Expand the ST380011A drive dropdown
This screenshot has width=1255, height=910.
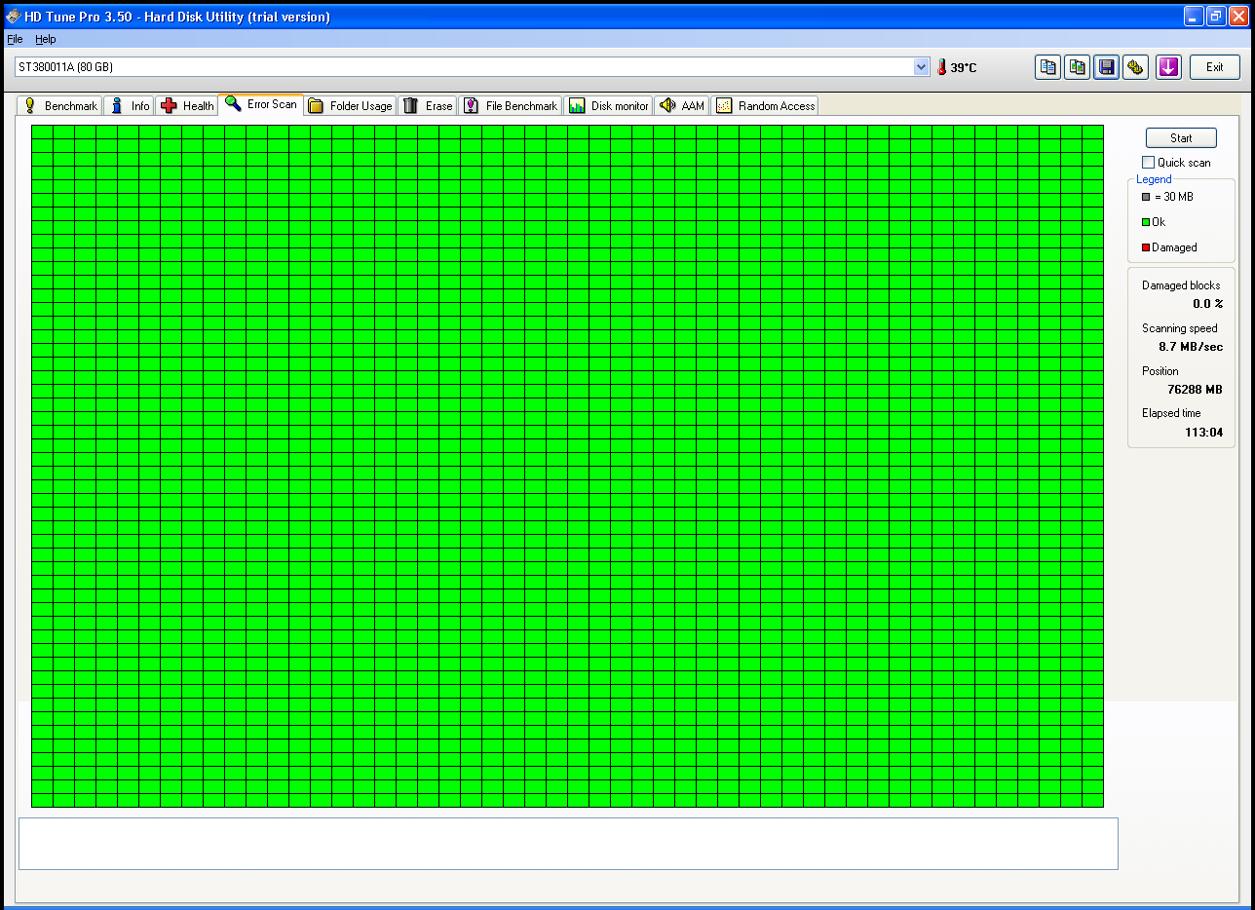(x=922, y=66)
